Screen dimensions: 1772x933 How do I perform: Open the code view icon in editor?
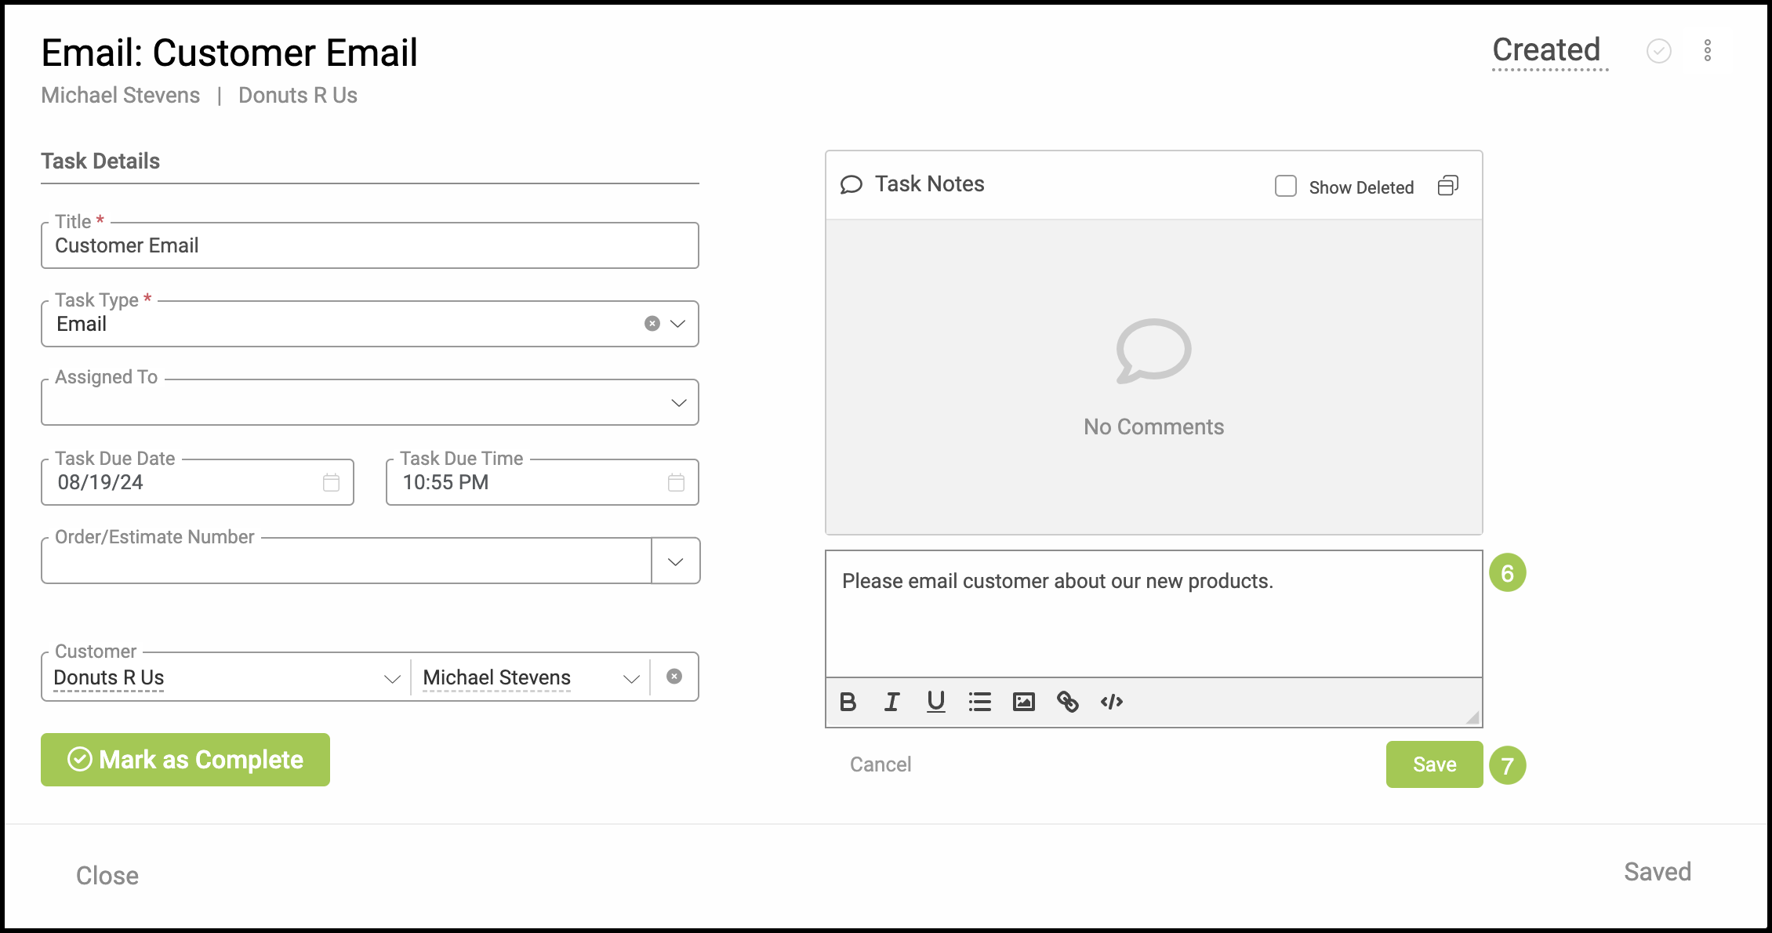[1111, 702]
